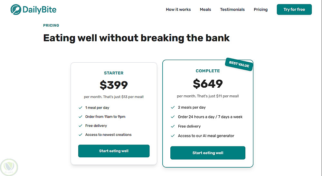Click checkmark beside Access to newest creations

pos(80,135)
